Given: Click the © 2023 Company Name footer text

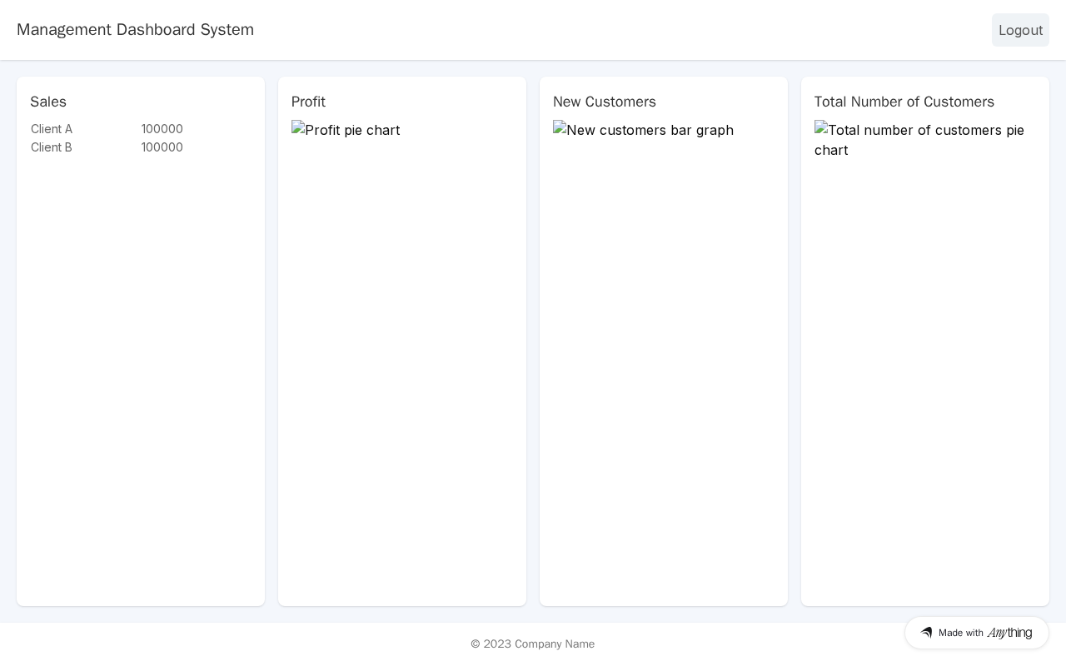Looking at the screenshot, I should point(533,644).
